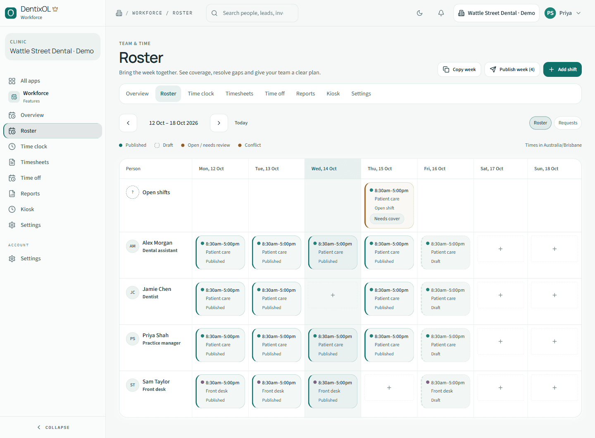Screen dimensions: 595x438
Task: Open All apps grid in the sidebar
Action: (53, 81)
